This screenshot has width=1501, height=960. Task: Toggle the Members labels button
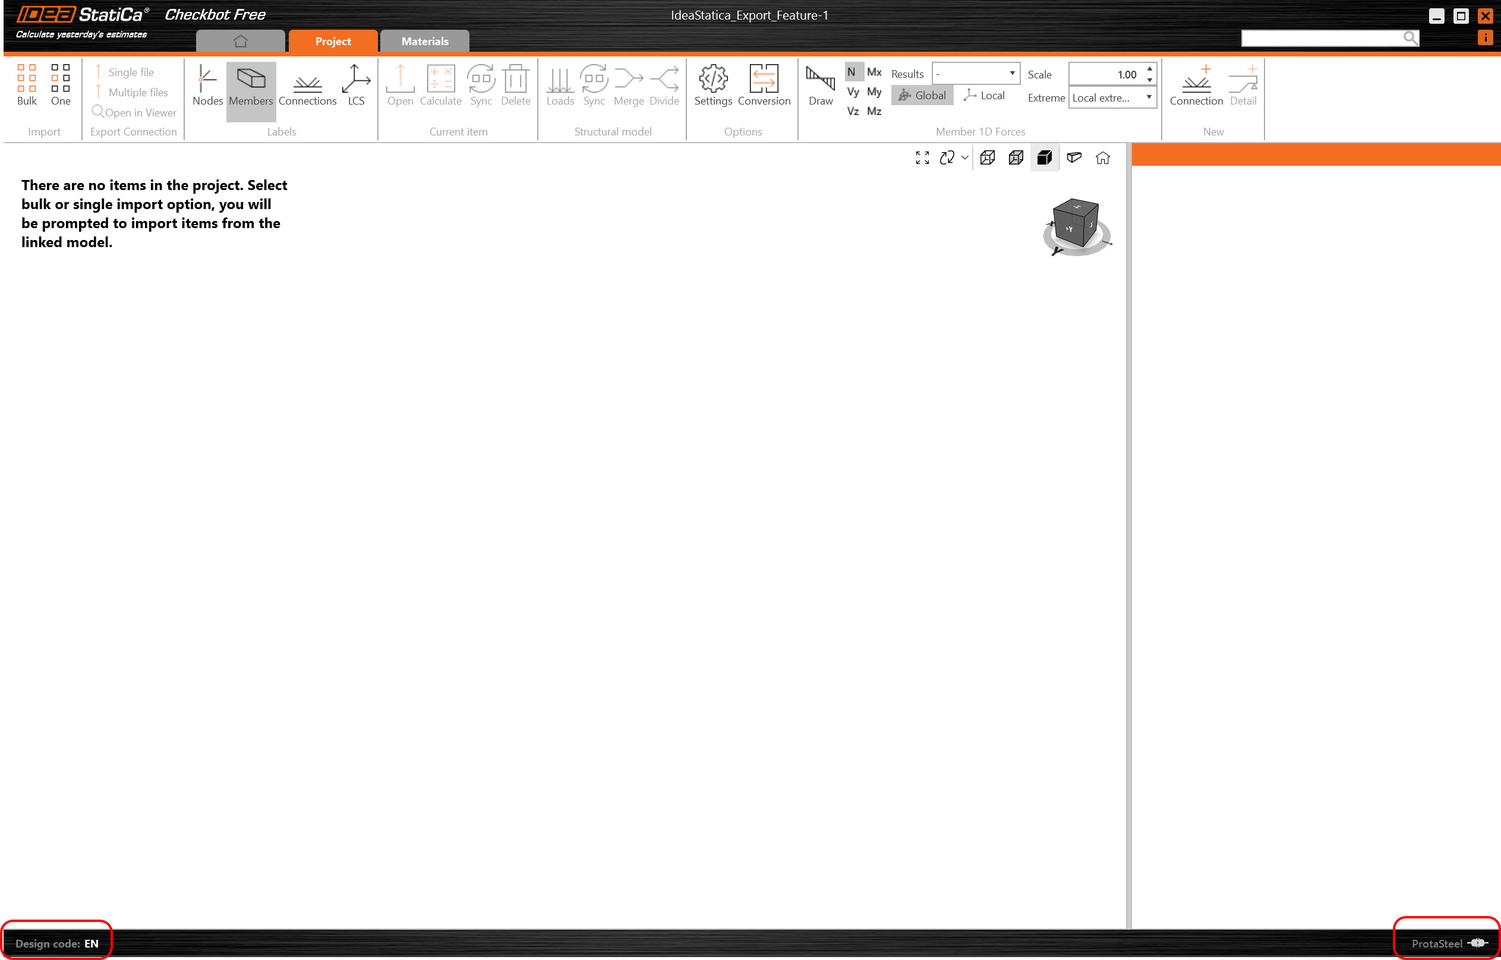[x=251, y=86]
